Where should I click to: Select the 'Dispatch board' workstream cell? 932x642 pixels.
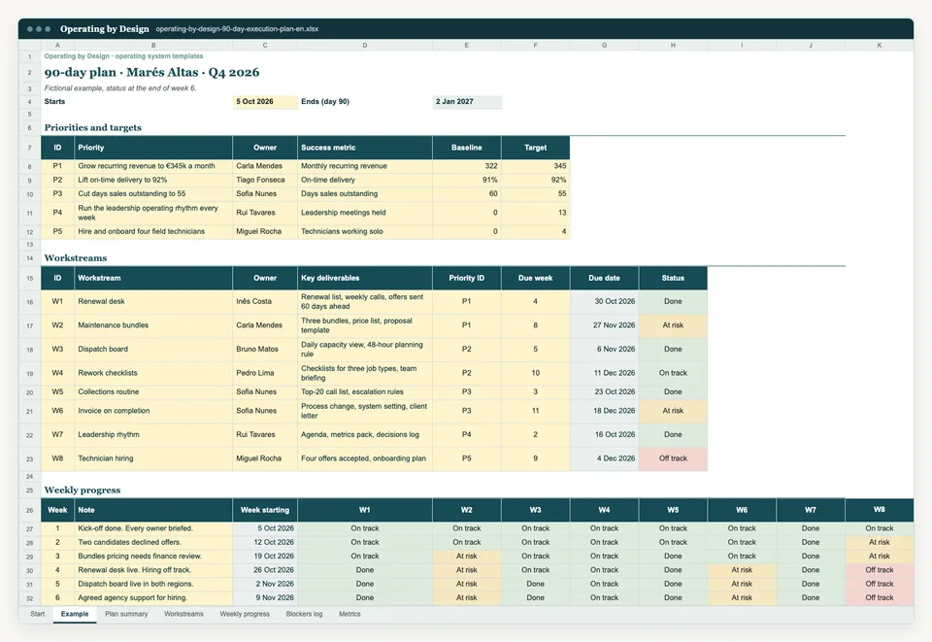(x=153, y=350)
